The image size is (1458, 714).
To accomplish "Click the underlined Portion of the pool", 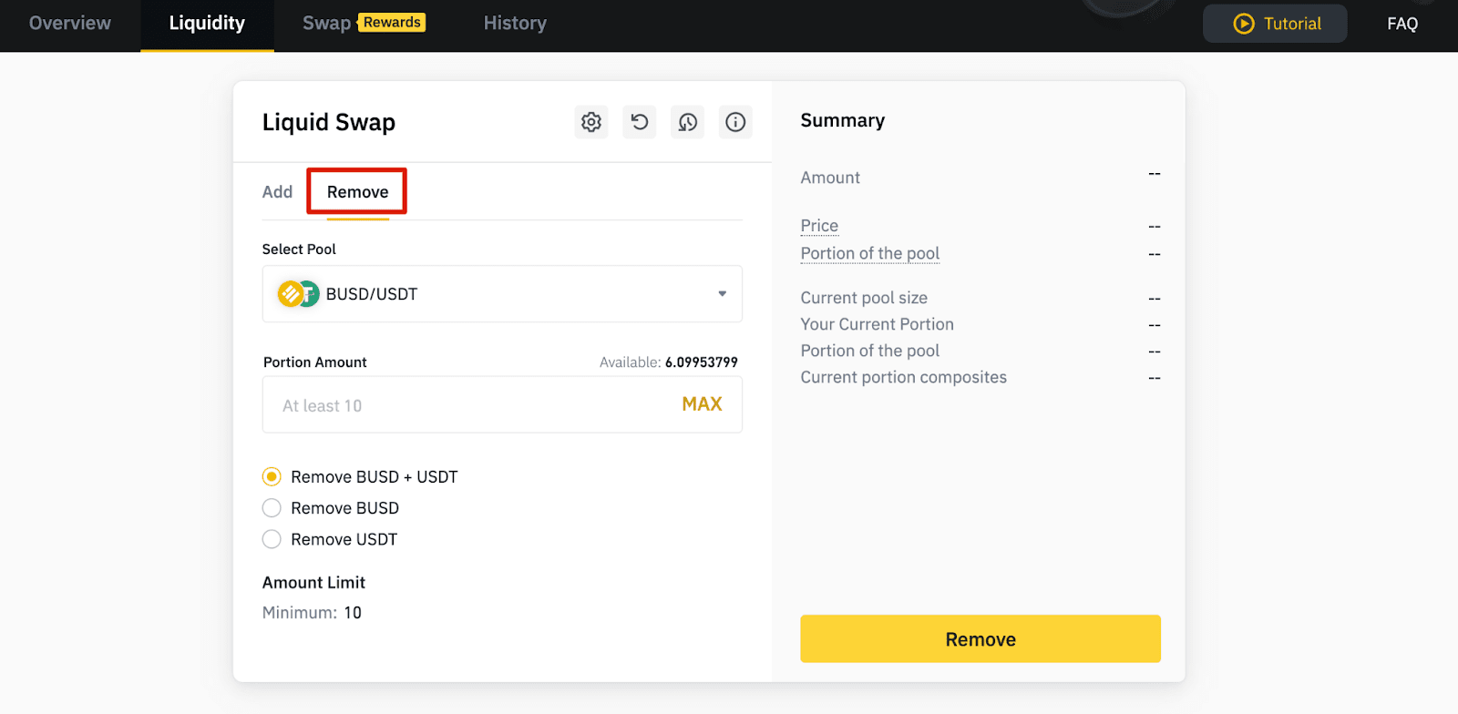I will coord(870,254).
